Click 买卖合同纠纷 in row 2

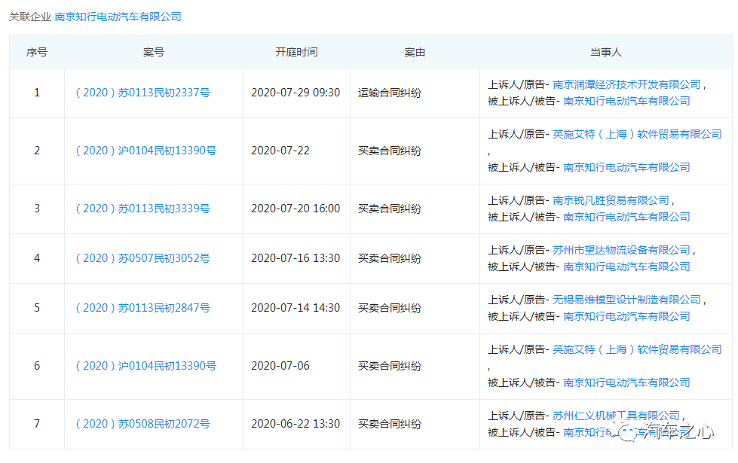(390, 151)
